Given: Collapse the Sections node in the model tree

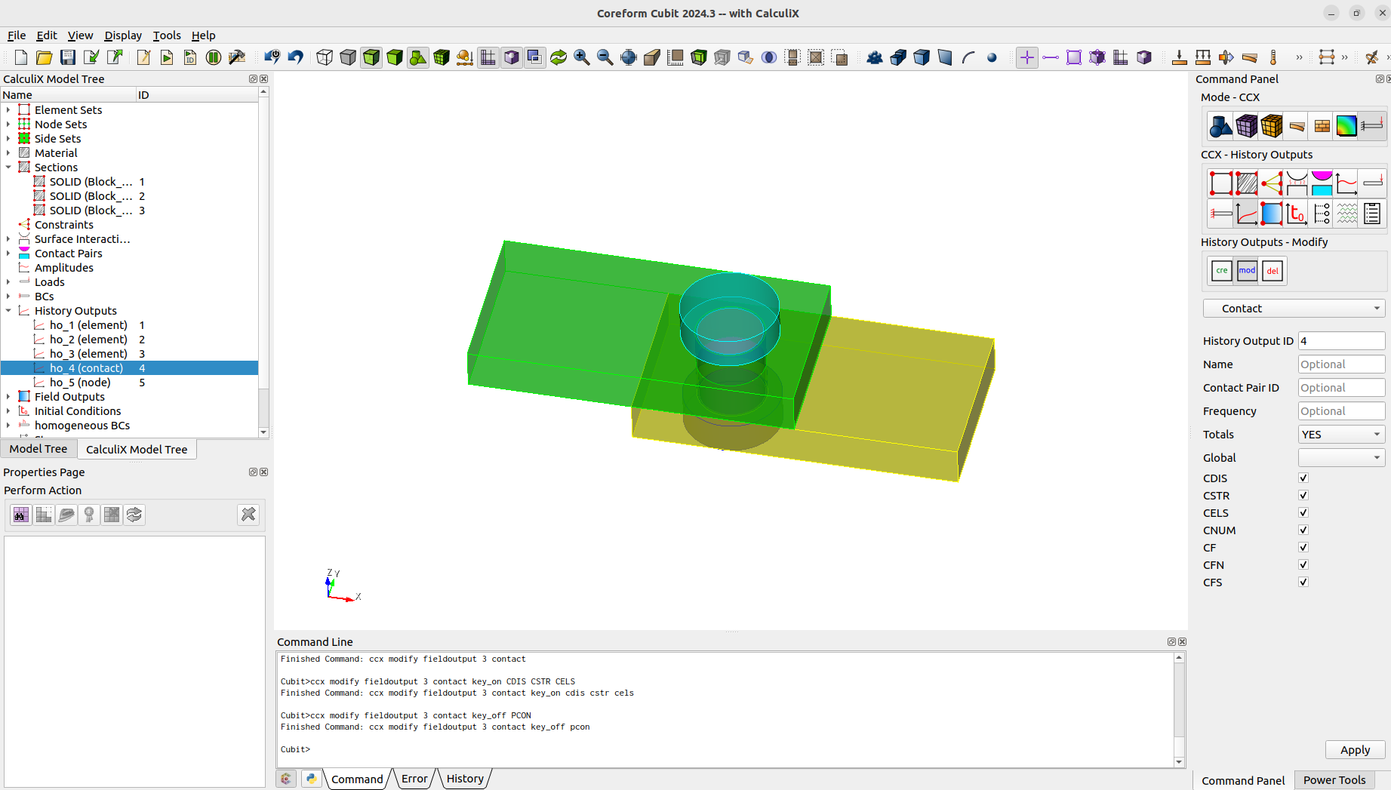Looking at the screenshot, I should [9, 167].
